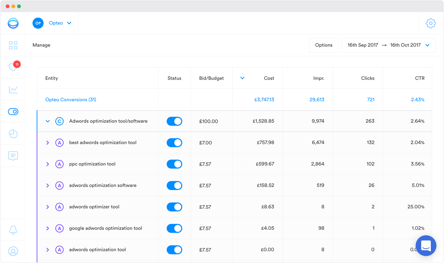Click the Manage page title
444x263 pixels.
pos(41,45)
